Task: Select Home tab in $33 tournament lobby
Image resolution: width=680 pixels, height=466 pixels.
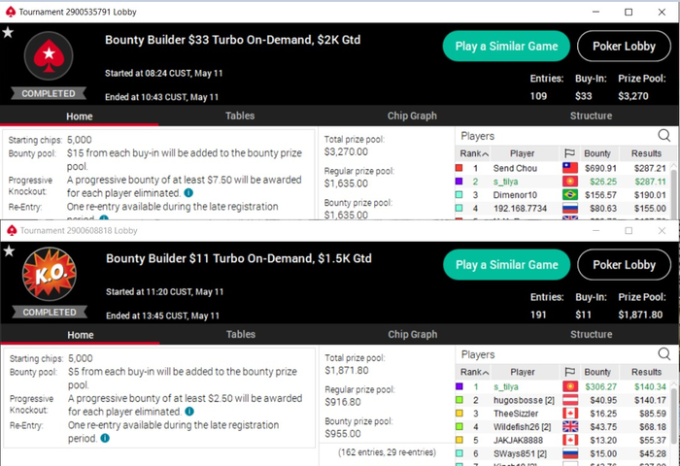Action: [x=80, y=116]
